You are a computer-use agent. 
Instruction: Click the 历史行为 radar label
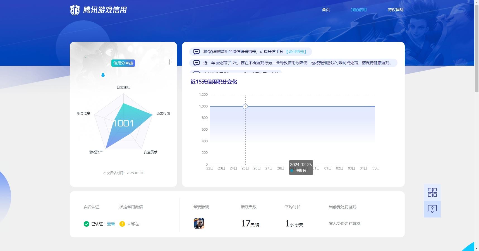click(x=163, y=113)
